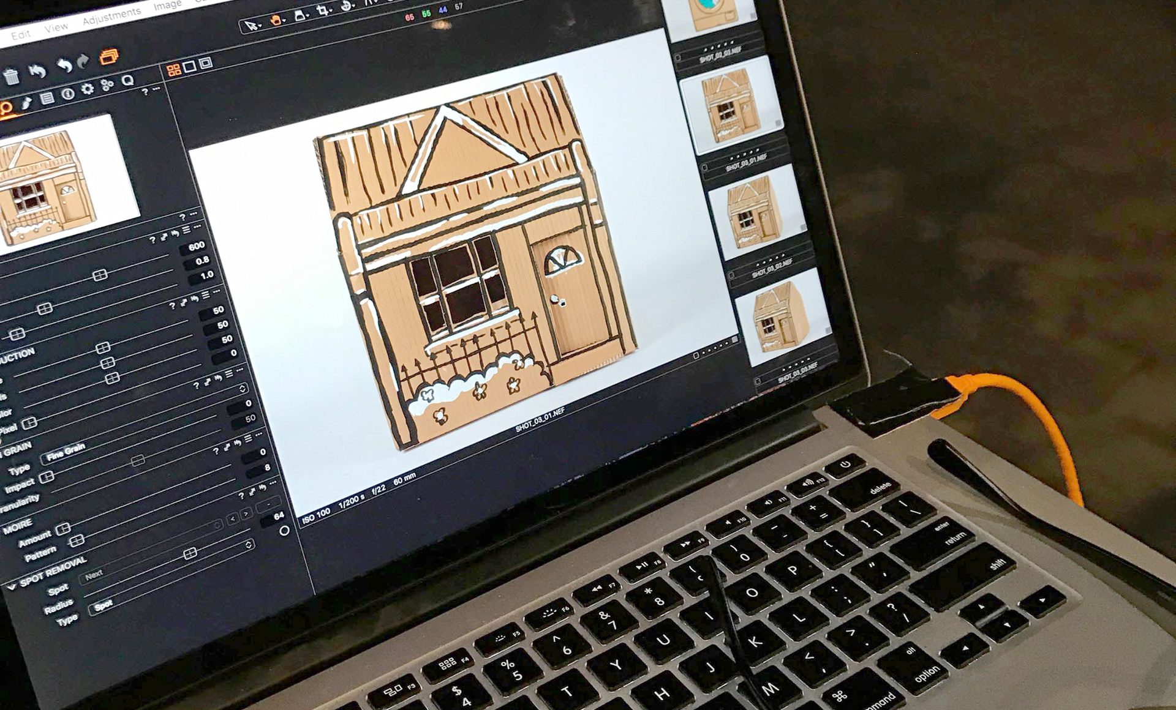The width and height of the screenshot is (1176, 710).
Task: Tick the checkbox beside SHOT_03_02.NEF thumbnail
Action: tap(731, 275)
